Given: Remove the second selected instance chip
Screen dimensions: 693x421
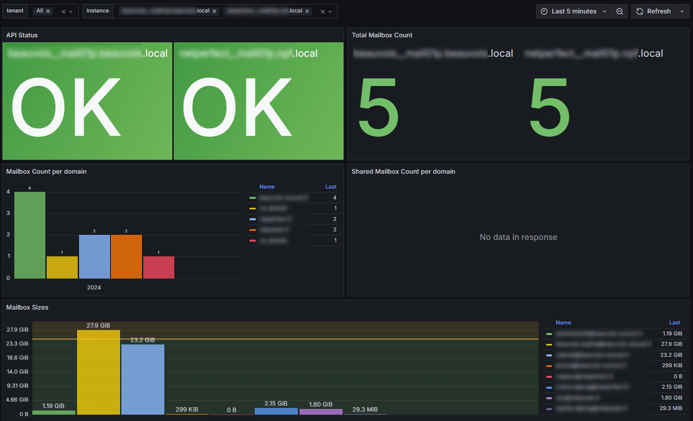Looking at the screenshot, I should pos(307,11).
